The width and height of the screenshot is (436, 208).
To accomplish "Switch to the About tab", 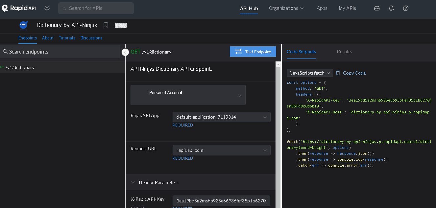I will (x=48, y=38).
